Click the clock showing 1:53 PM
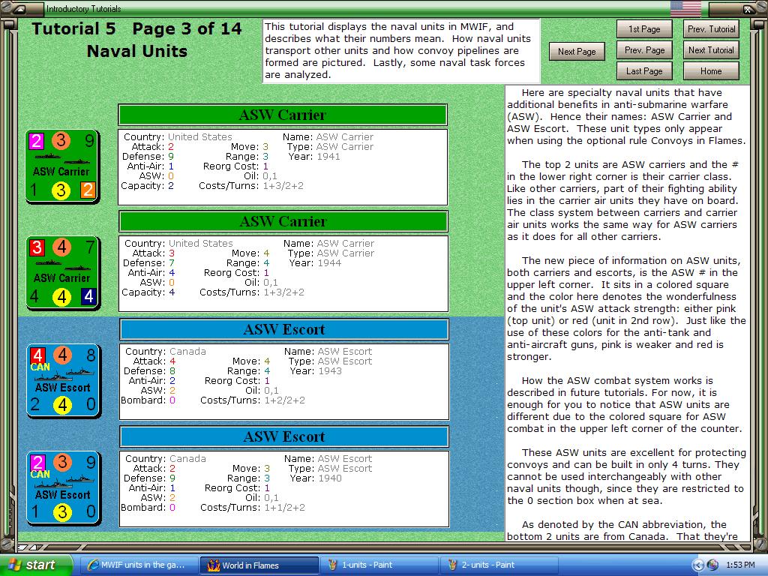768x576 pixels. [x=740, y=565]
